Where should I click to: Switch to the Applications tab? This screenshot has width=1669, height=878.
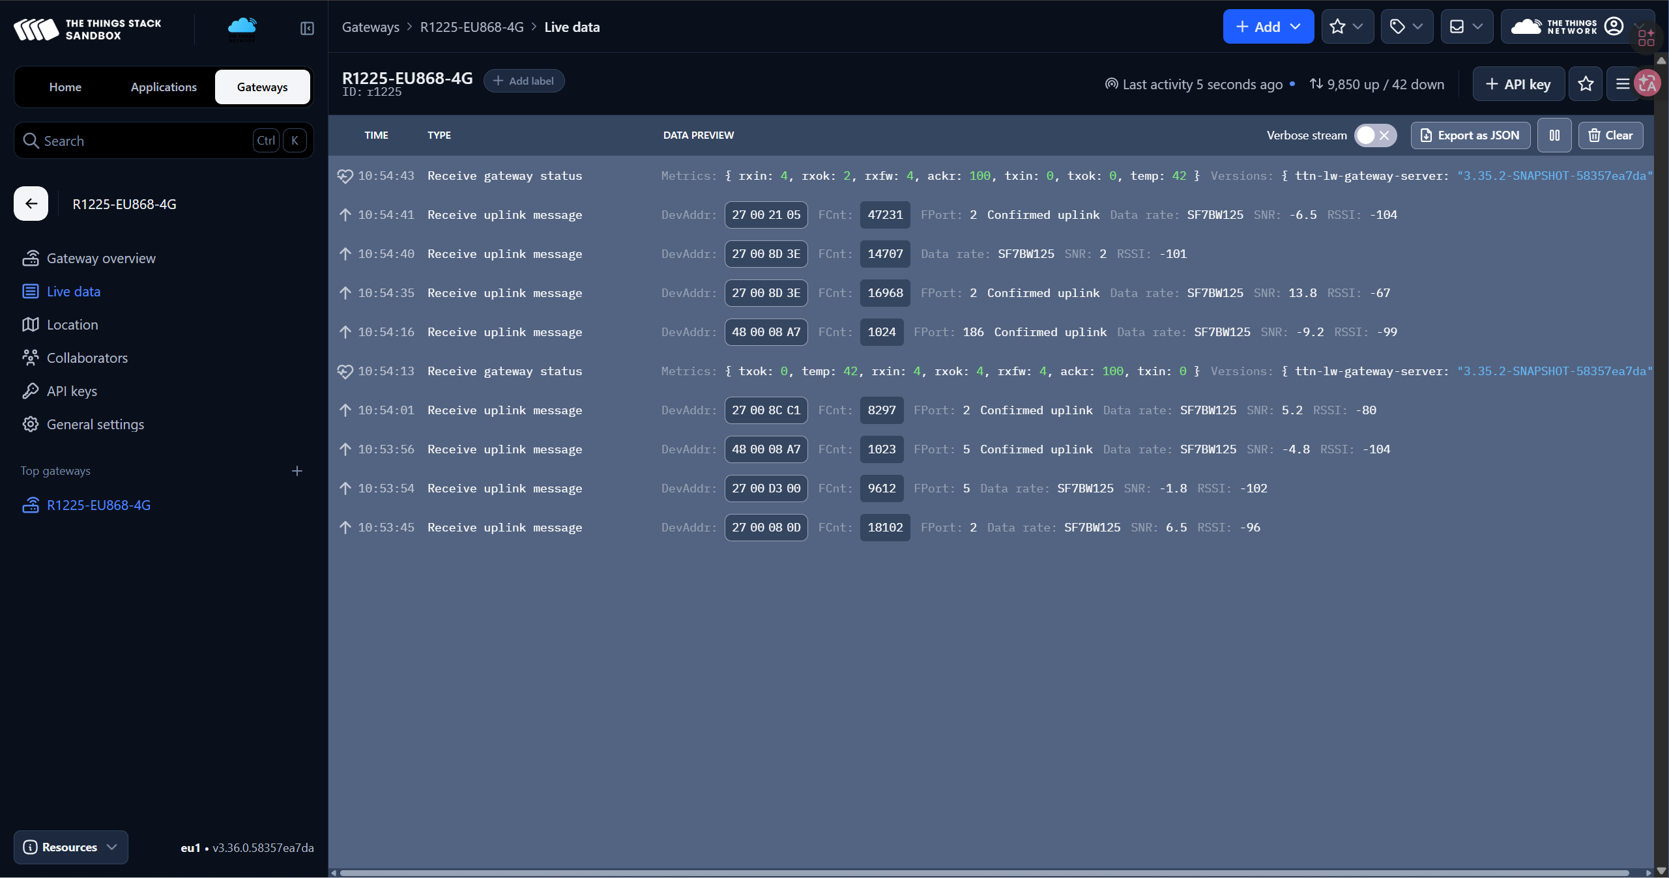tap(164, 87)
